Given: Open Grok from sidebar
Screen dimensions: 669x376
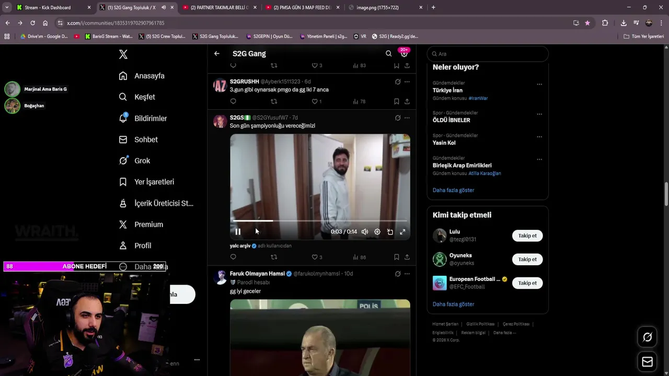Looking at the screenshot, I should click(x=134, y=161).
